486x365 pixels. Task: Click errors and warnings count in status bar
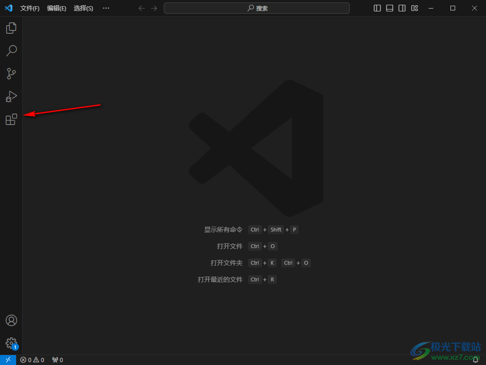(32, 360)
